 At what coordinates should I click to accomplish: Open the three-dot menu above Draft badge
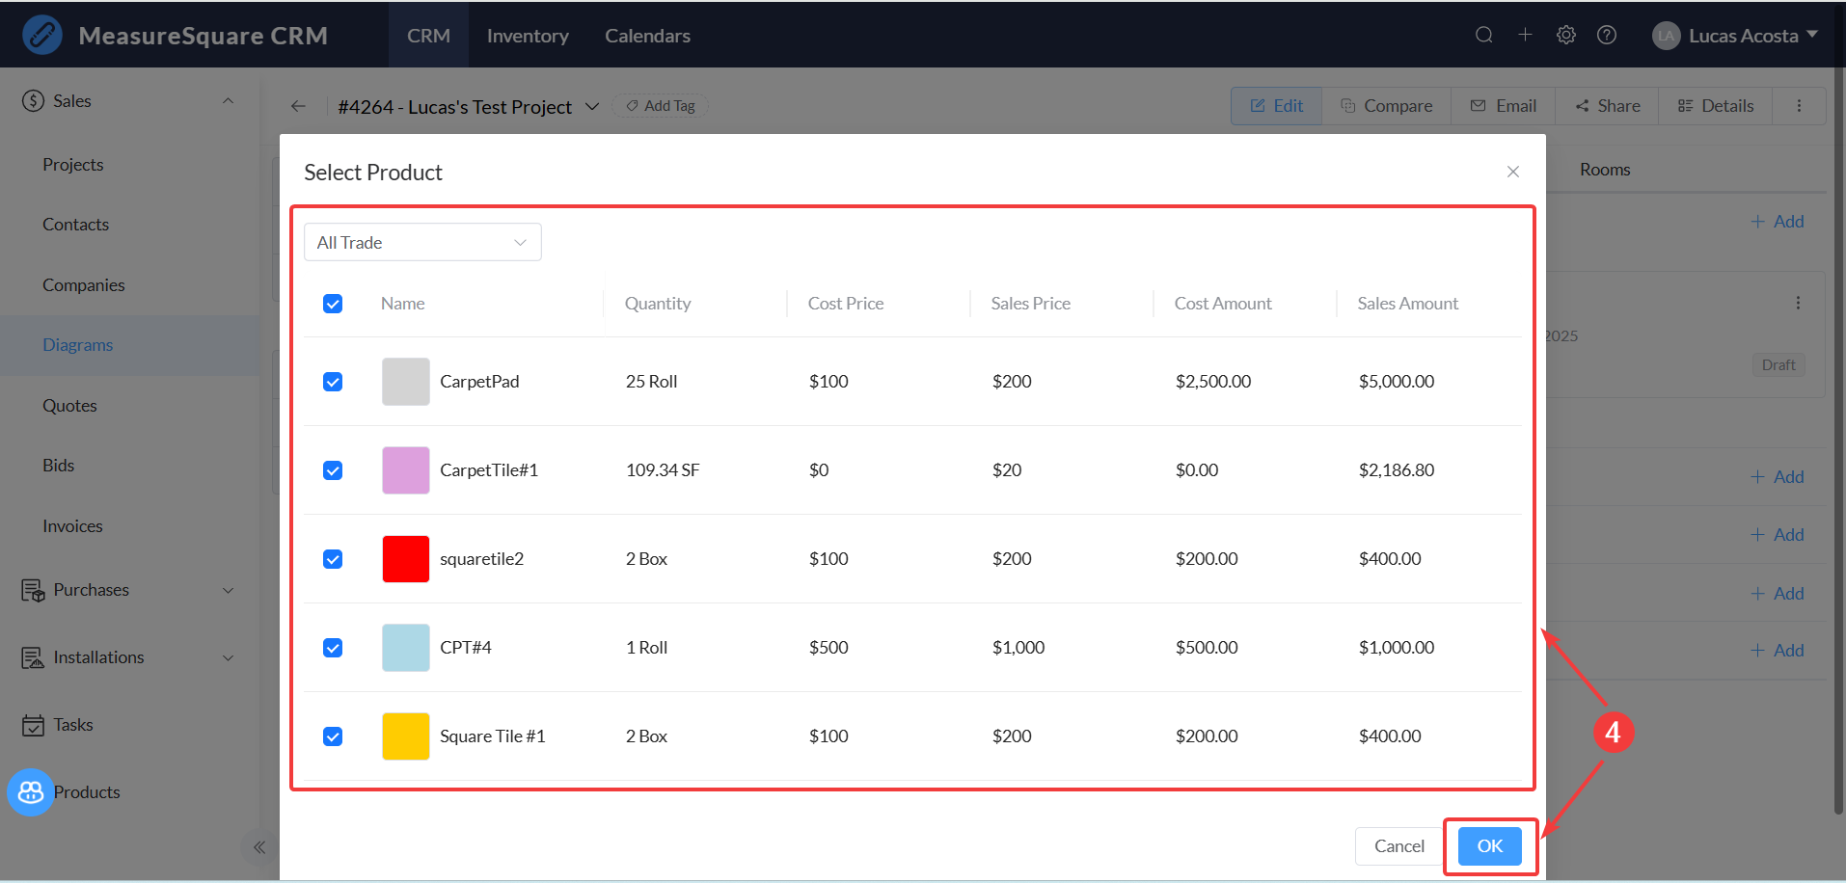click(x=1798, y=303)
